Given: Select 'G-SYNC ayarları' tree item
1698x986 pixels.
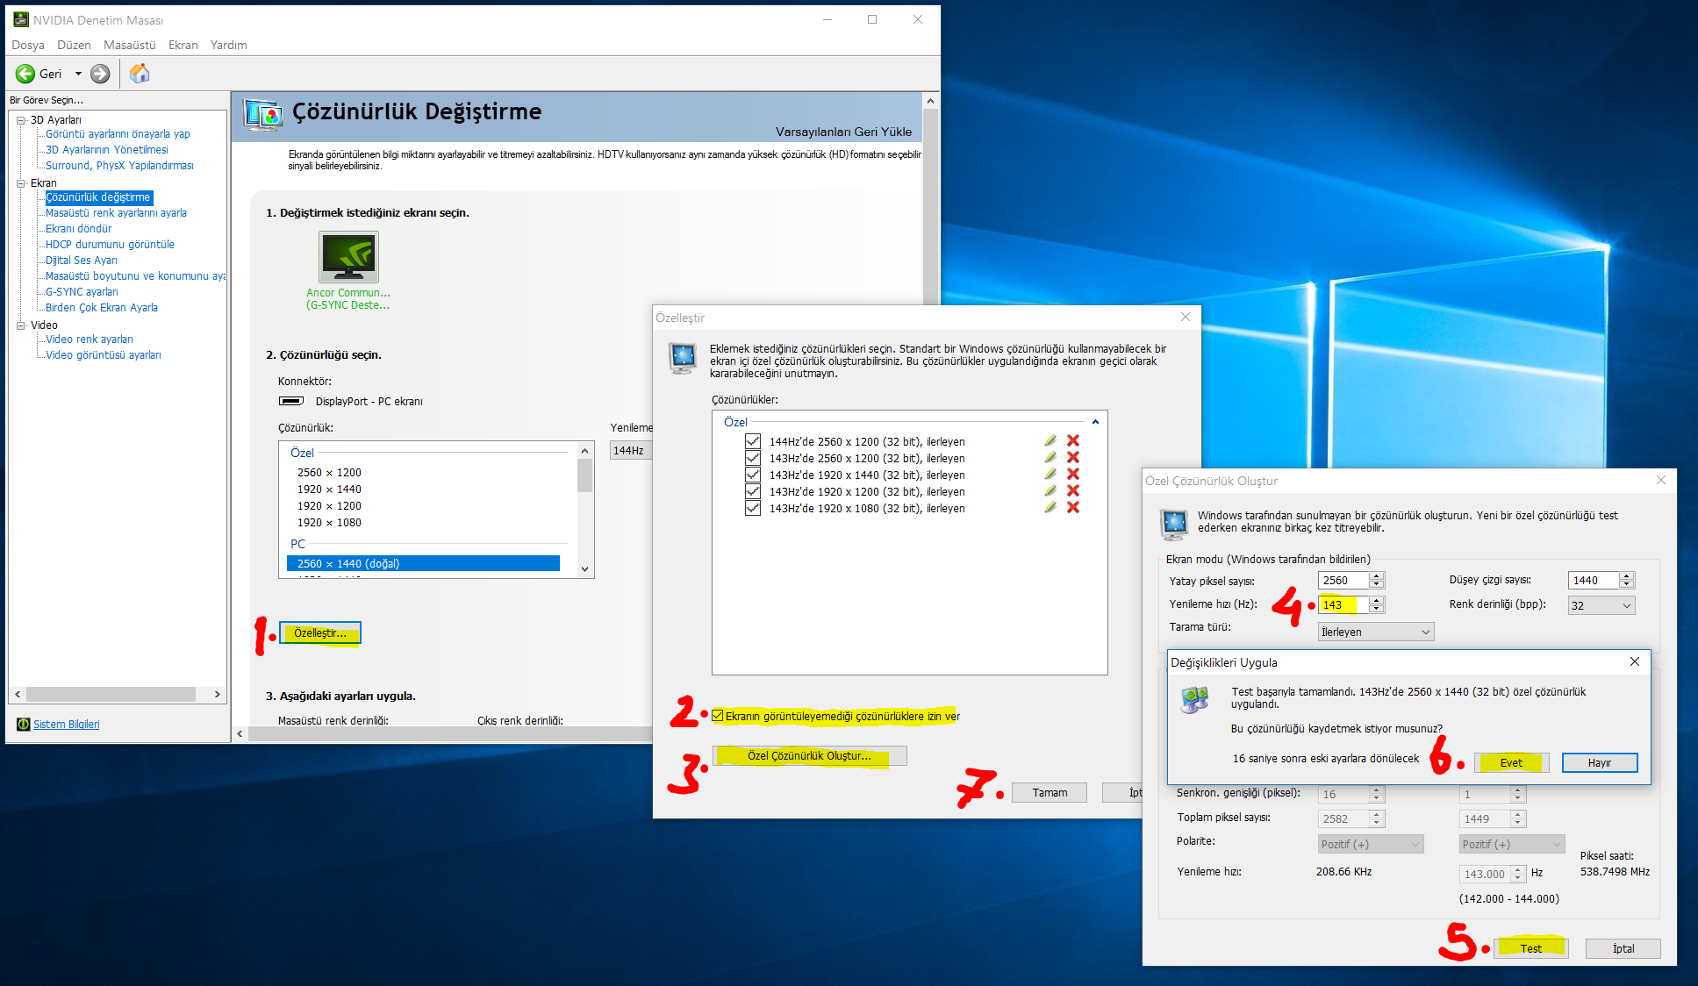Looking at the screenshot, I should tap(82, 291).
